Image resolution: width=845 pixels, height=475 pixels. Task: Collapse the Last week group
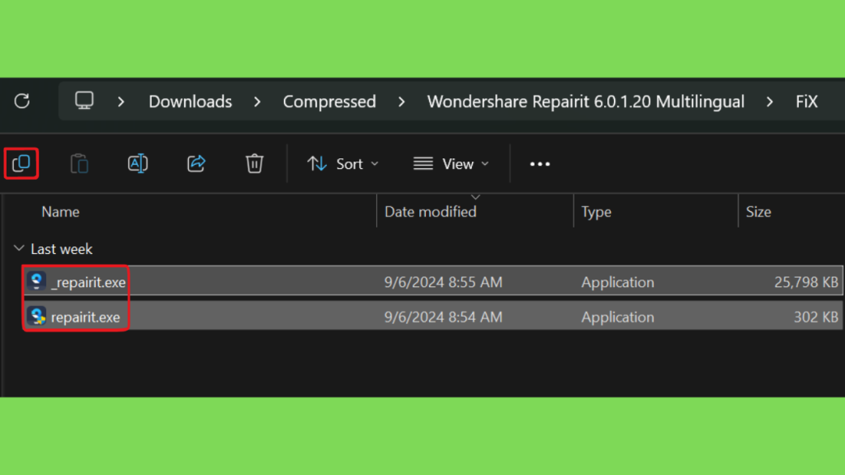(19, 248)
